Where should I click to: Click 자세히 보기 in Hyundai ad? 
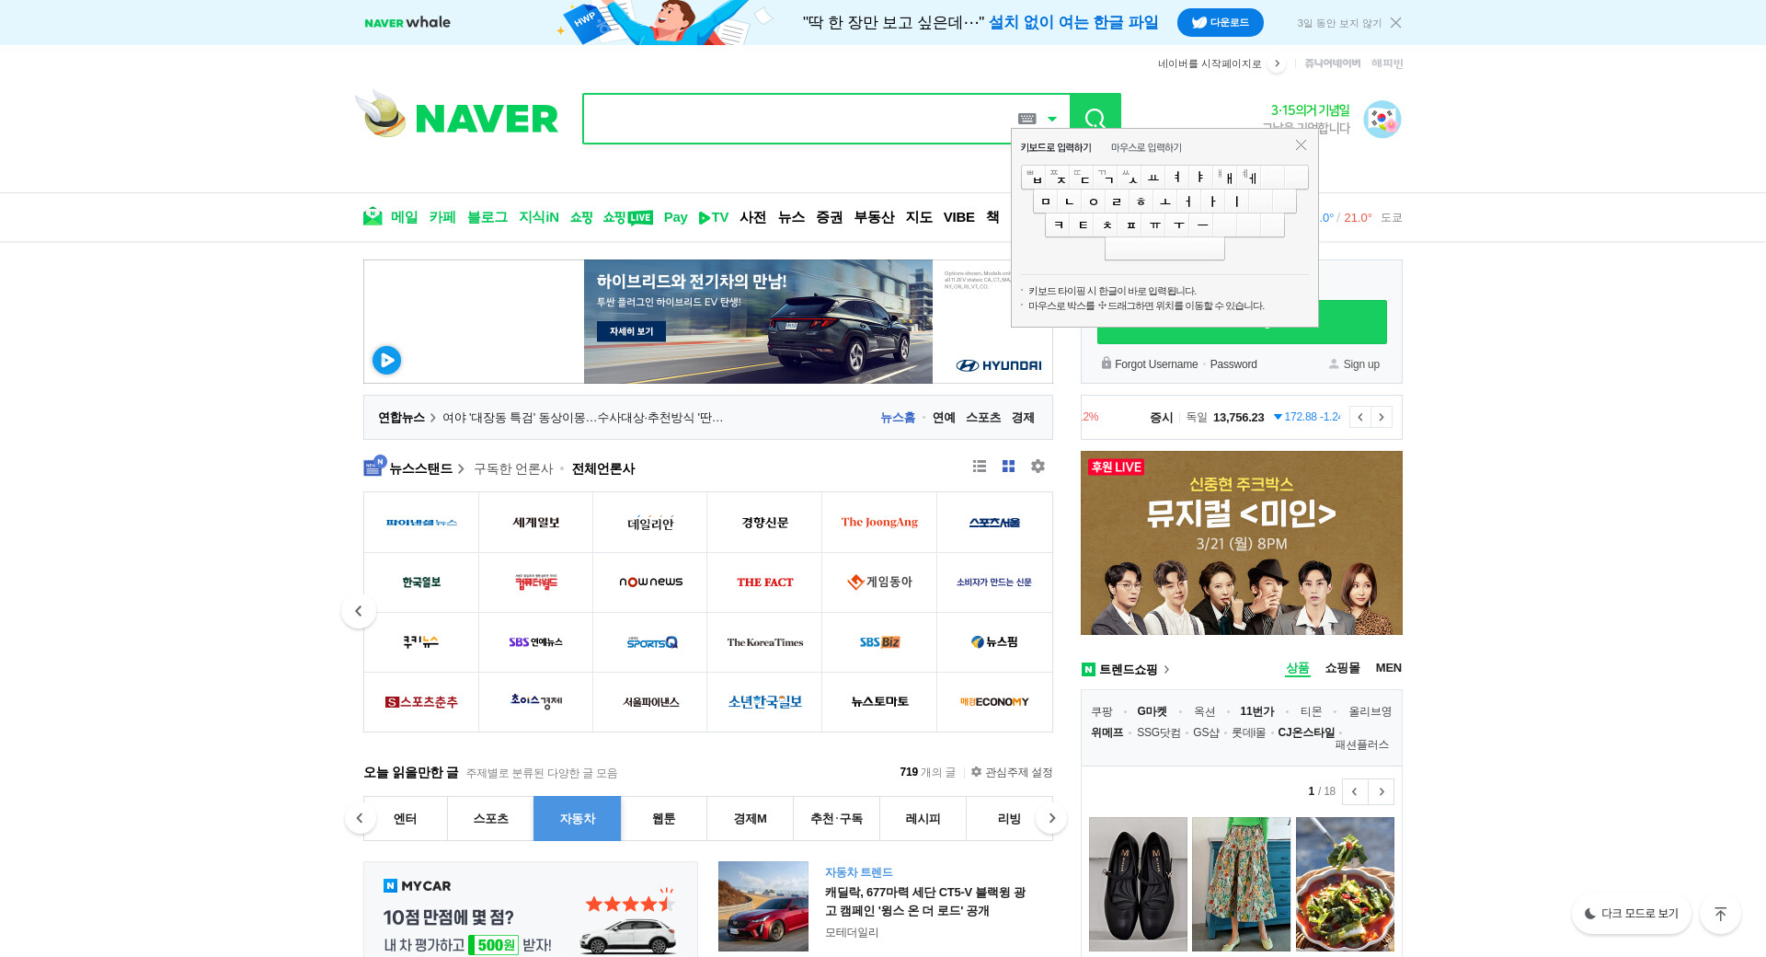point(631,331)
